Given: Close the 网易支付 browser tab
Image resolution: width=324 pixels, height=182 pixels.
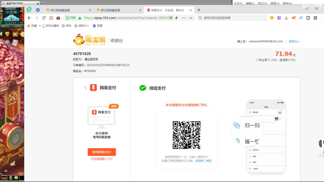Looking at the screenshot, I should tap(191, 10).
